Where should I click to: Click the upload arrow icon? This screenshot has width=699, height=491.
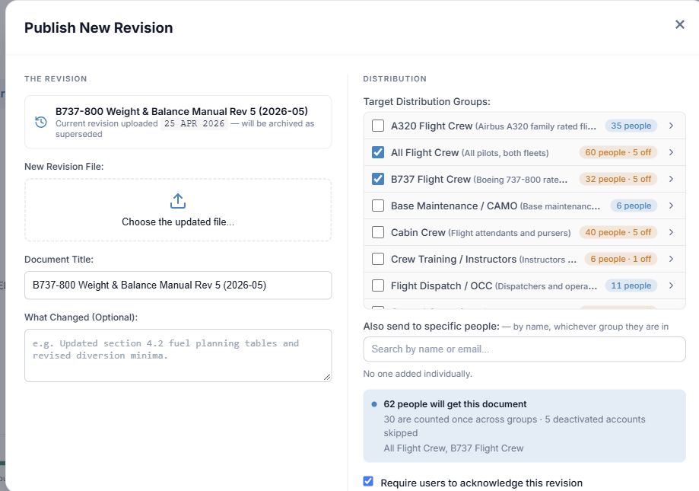(x=178, y=201)
